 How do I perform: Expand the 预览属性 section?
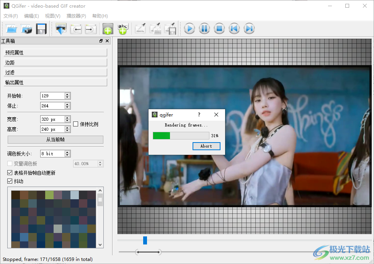56,52
